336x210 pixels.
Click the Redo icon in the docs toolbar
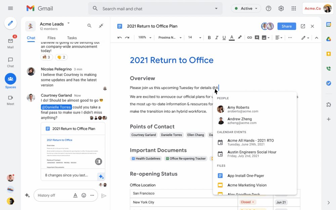(127, 37)
